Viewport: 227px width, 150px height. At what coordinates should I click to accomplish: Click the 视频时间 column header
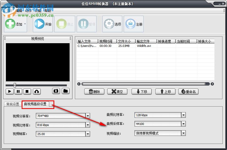107,41
